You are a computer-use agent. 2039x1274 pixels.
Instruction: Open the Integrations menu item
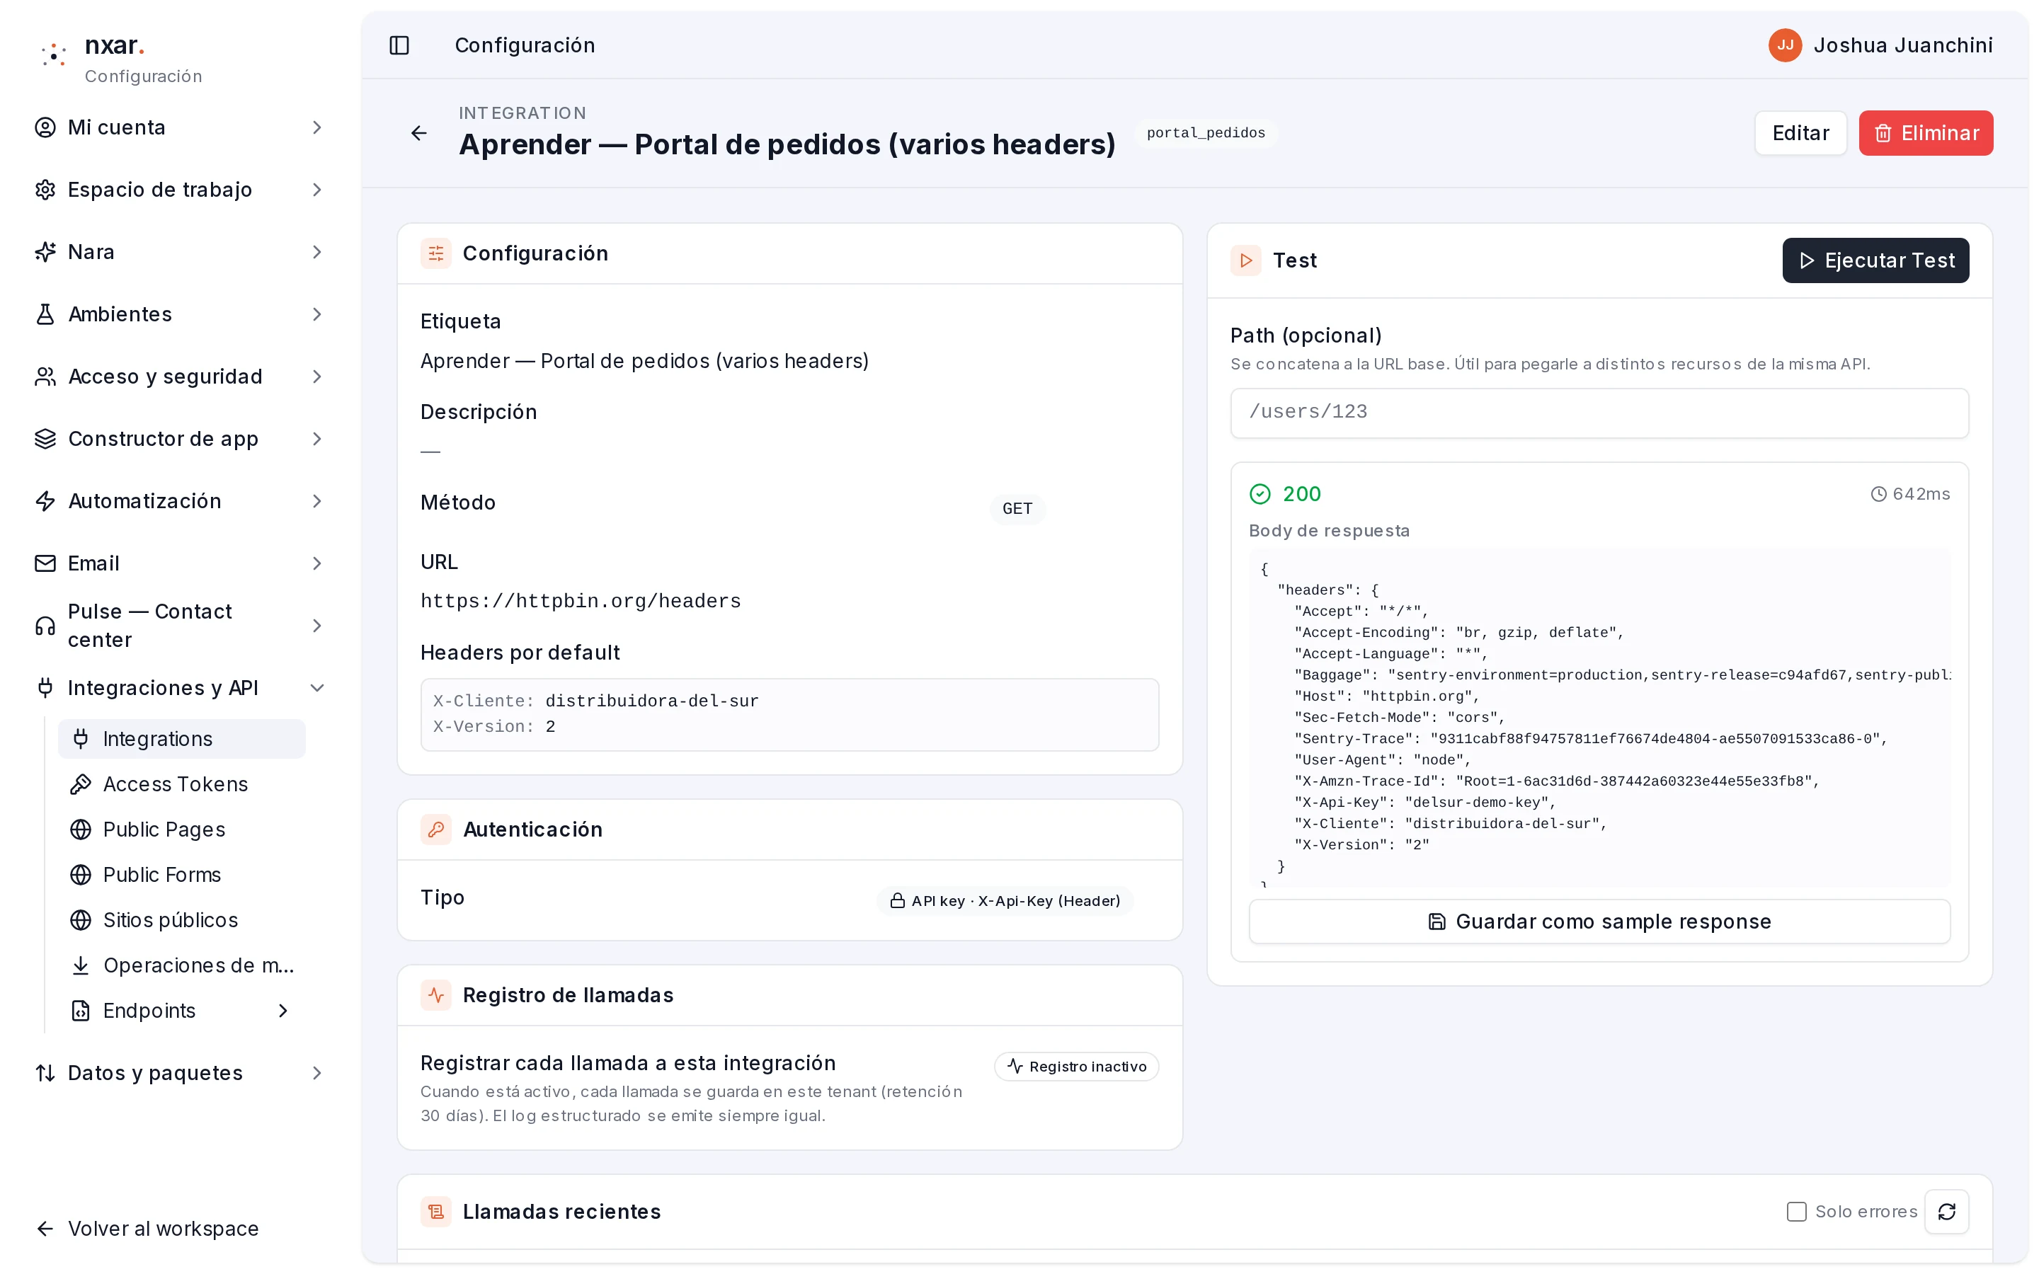(182, 739)
